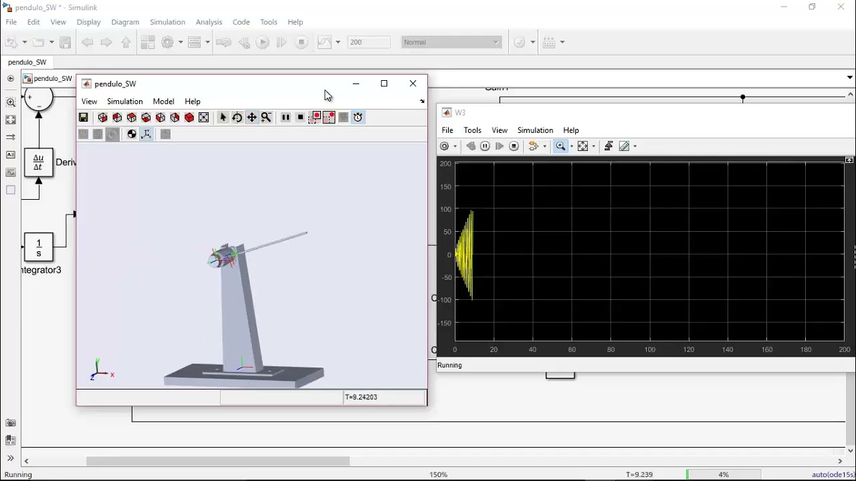Screen dimensions: 856x481
Task: Open View menu in pendulo_SW viewer
Action: (x=89, y=102)
